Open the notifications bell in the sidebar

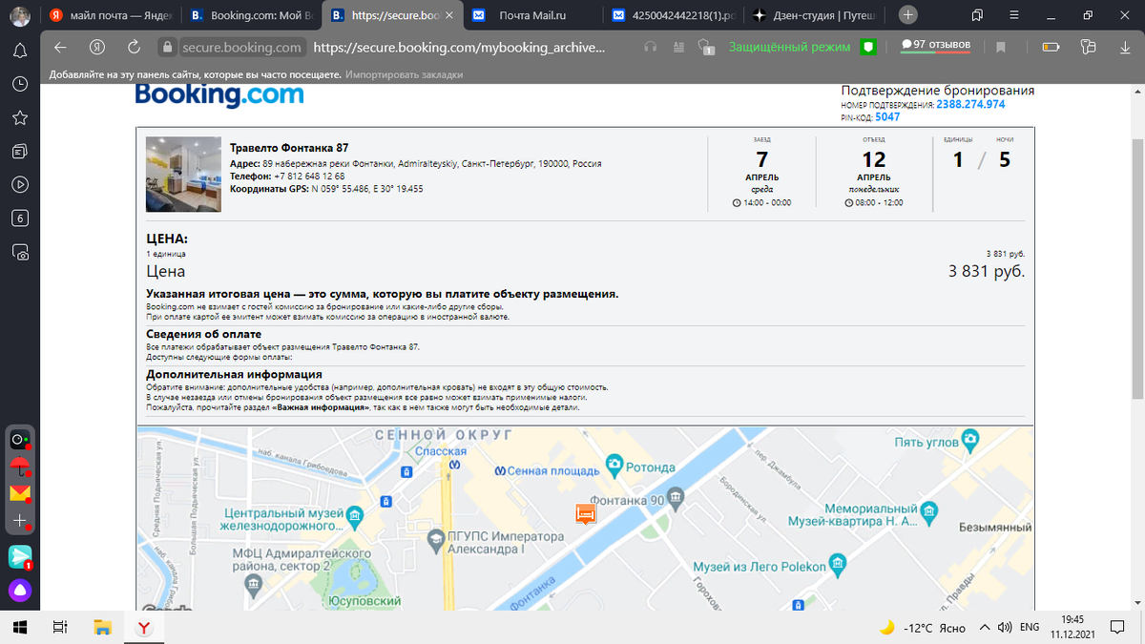pyautogui.click(x=19, y=51)
